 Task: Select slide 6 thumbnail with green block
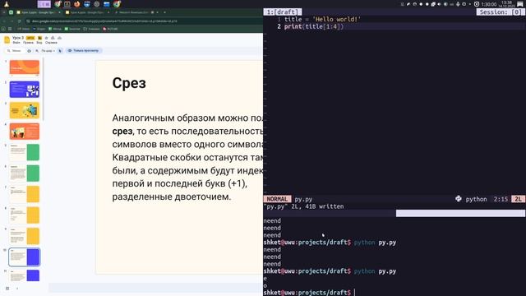(25, 173)
